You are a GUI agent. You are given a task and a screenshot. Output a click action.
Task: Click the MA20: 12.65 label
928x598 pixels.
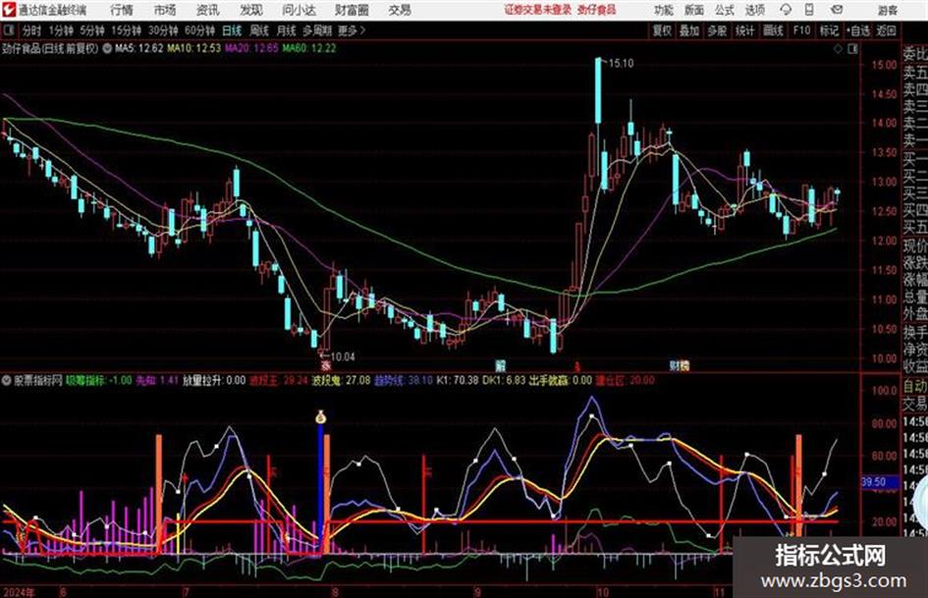click(251, 48)
